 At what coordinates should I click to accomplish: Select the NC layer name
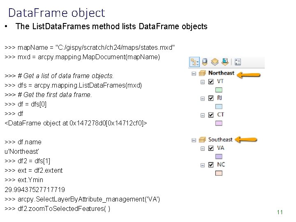[x=221, y=164]
